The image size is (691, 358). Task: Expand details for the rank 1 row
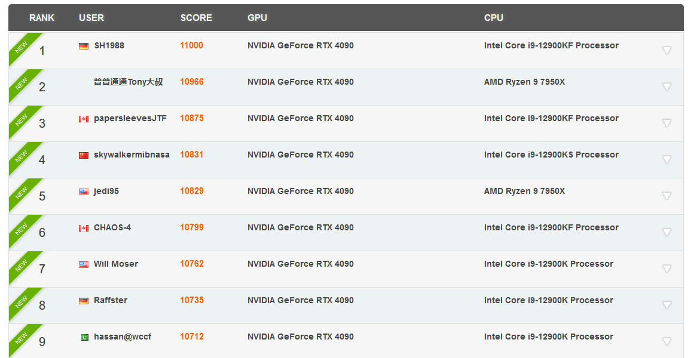(666, 50)
